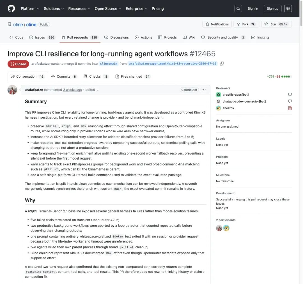Click the No milestone text
Screen dimensions: 303x284
[225, 181]
